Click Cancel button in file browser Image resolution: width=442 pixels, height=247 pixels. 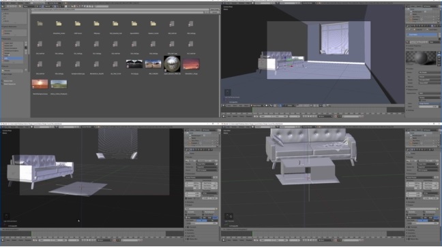(214, 12)
